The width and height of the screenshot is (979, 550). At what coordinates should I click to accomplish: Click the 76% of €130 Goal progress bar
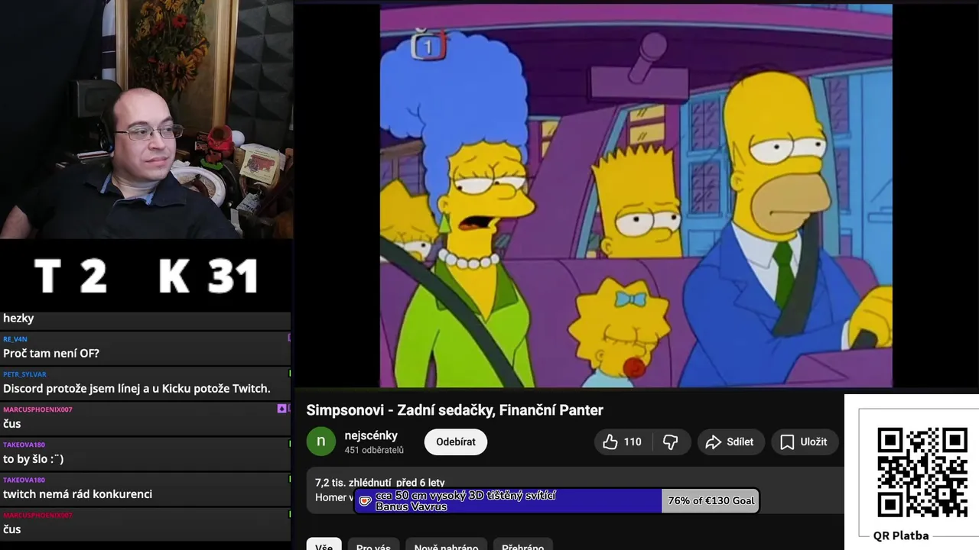pyautogui.click(x=557, y=500)
